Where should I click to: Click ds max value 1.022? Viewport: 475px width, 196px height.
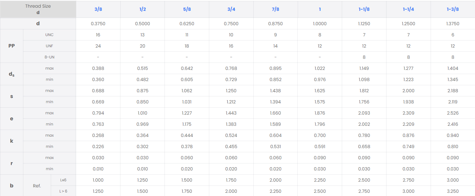[x=320, y=68]
